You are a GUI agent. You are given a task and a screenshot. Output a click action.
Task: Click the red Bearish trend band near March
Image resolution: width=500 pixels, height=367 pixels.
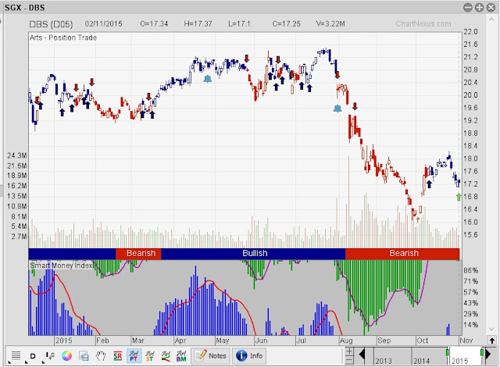click(138, 254)
